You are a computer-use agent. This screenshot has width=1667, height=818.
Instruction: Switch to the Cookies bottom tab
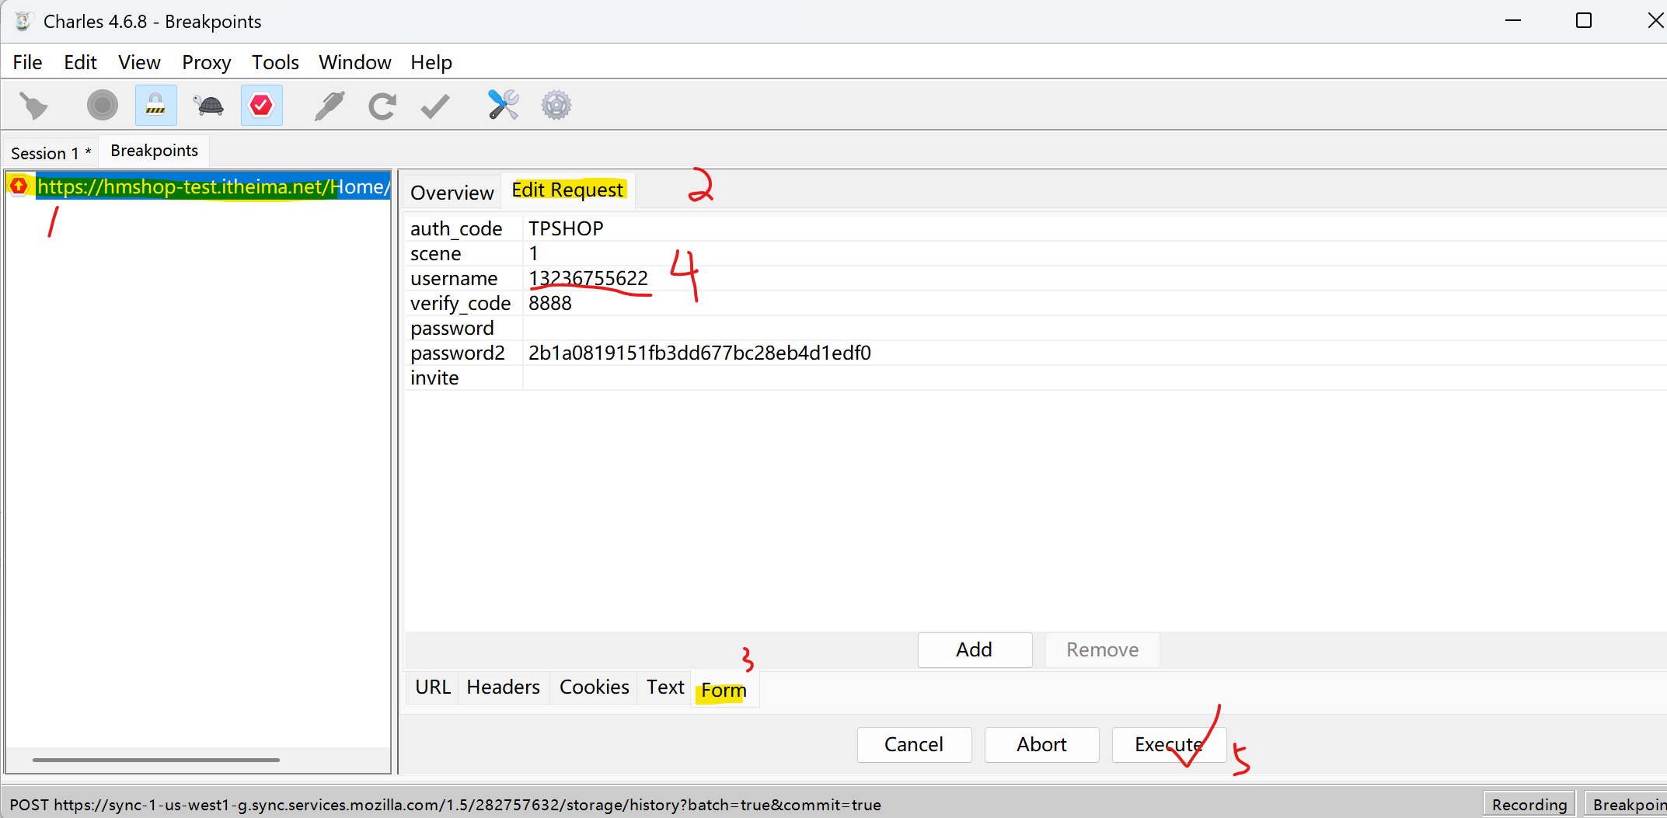click(594, 687)
